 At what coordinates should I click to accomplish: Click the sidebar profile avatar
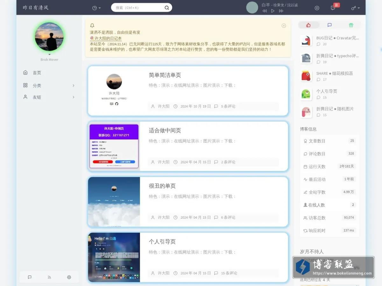pos(49,37)
